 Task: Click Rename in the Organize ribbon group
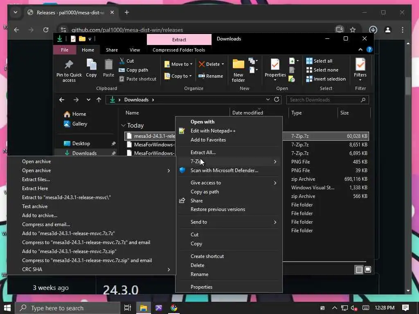point(211,76)
